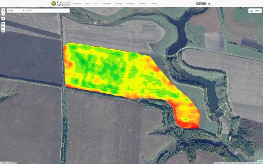Click the blue layer tool icon
Screen dimensions: 263x164
pyautogui.click(x=3, y=24)
